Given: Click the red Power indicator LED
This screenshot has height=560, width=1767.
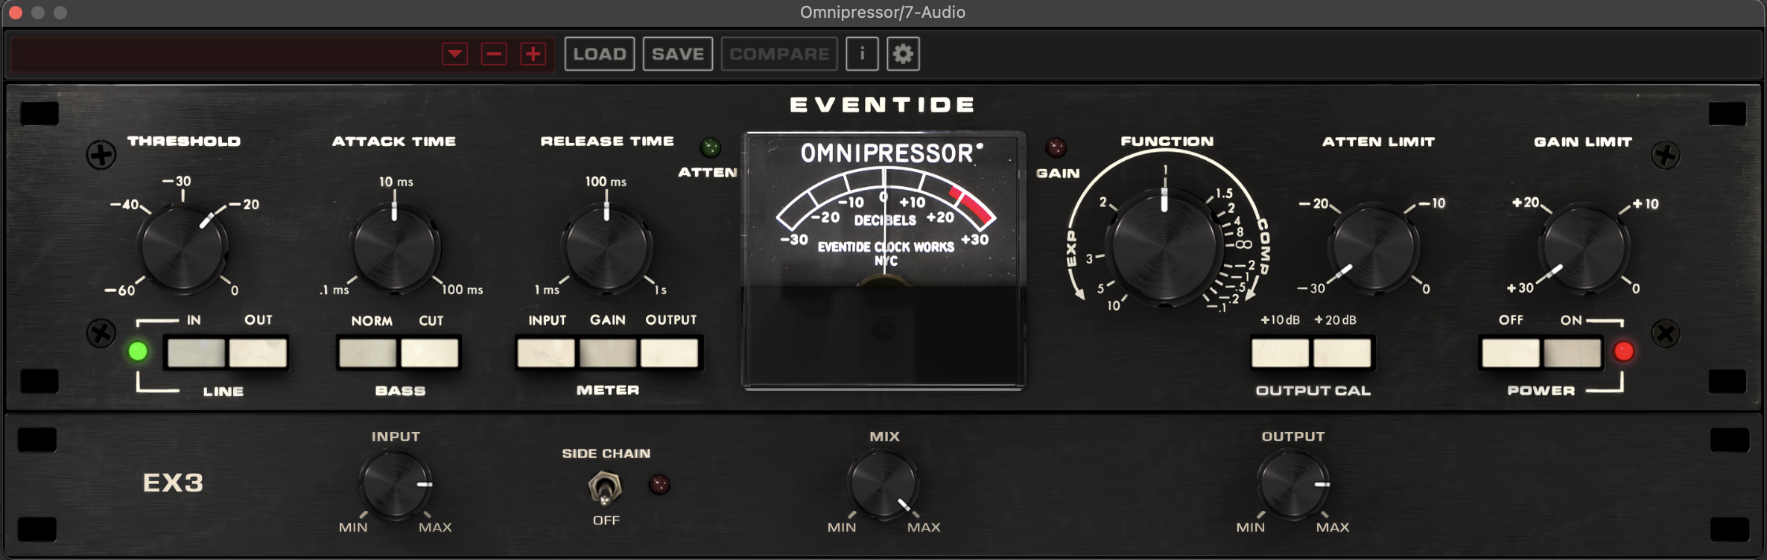Looking at the screenshot, I should (x=1624, y=351).
